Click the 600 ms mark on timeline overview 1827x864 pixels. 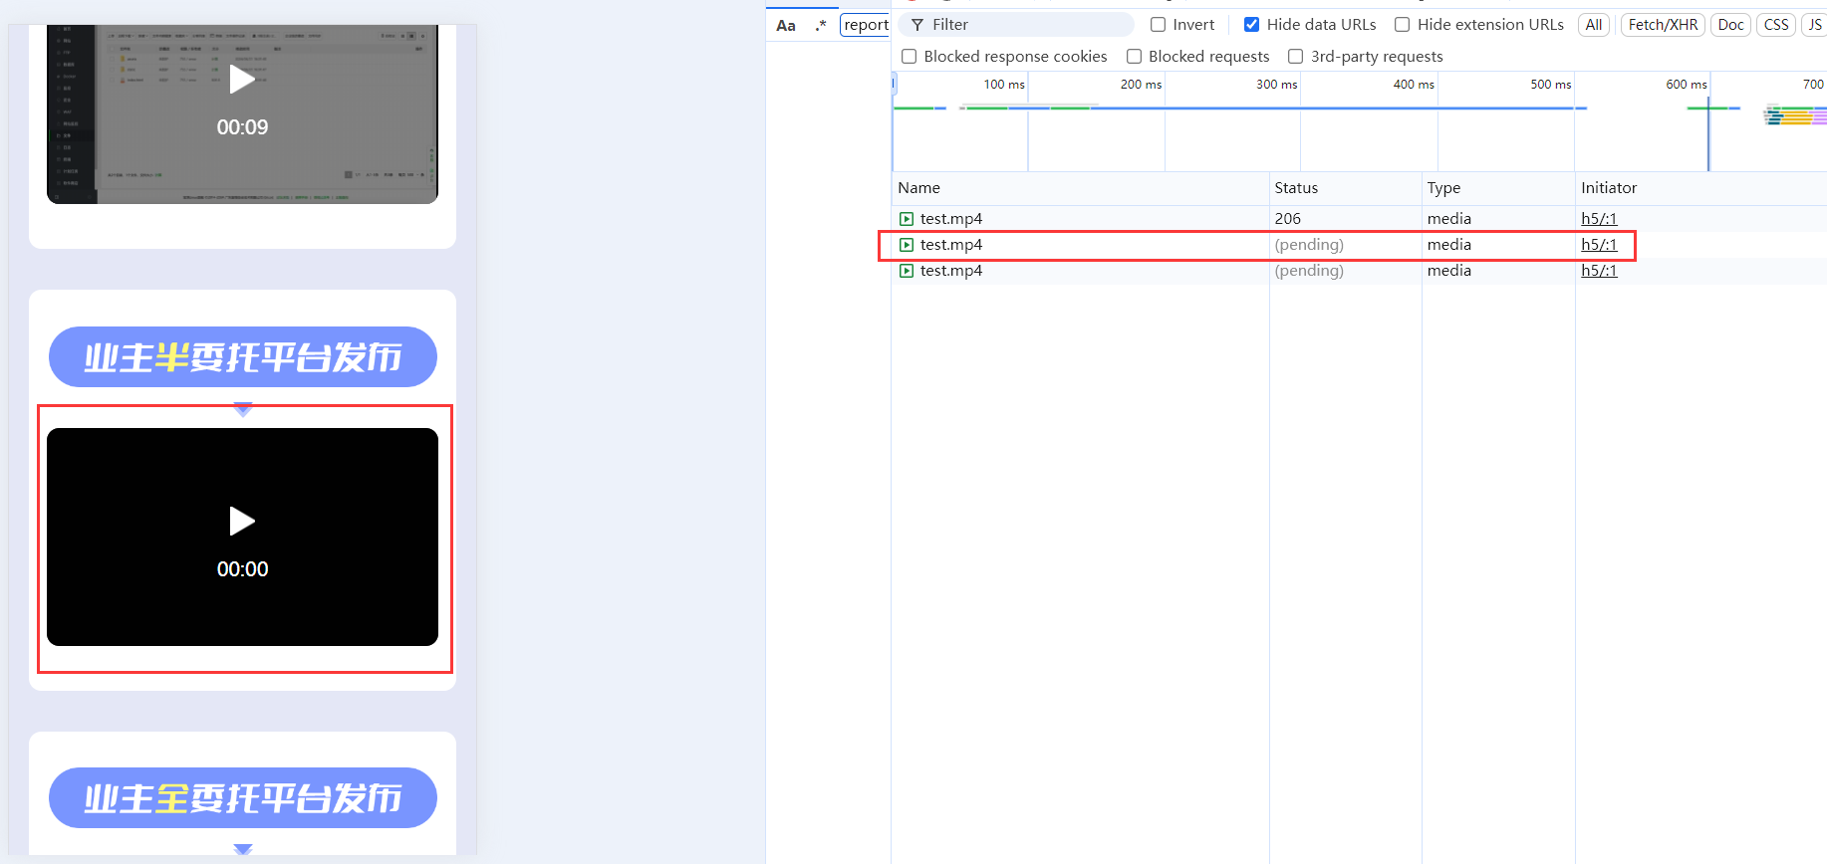pos(1687,85)
